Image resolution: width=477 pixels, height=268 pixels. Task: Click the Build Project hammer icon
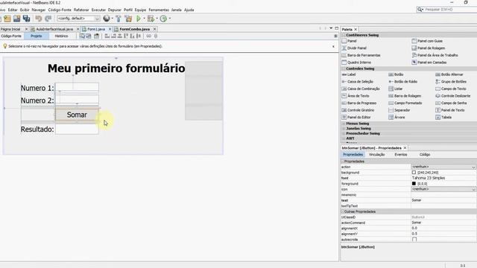coord(119,19)
